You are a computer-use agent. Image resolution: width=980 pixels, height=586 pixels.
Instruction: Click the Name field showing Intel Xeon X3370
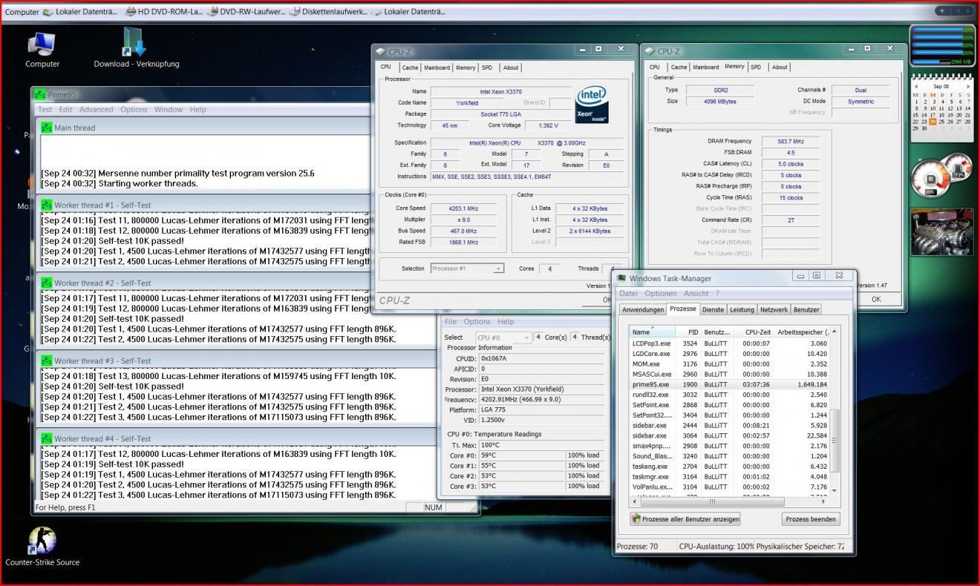[500, 91]
